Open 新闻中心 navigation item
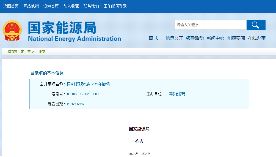 [216, 38]
